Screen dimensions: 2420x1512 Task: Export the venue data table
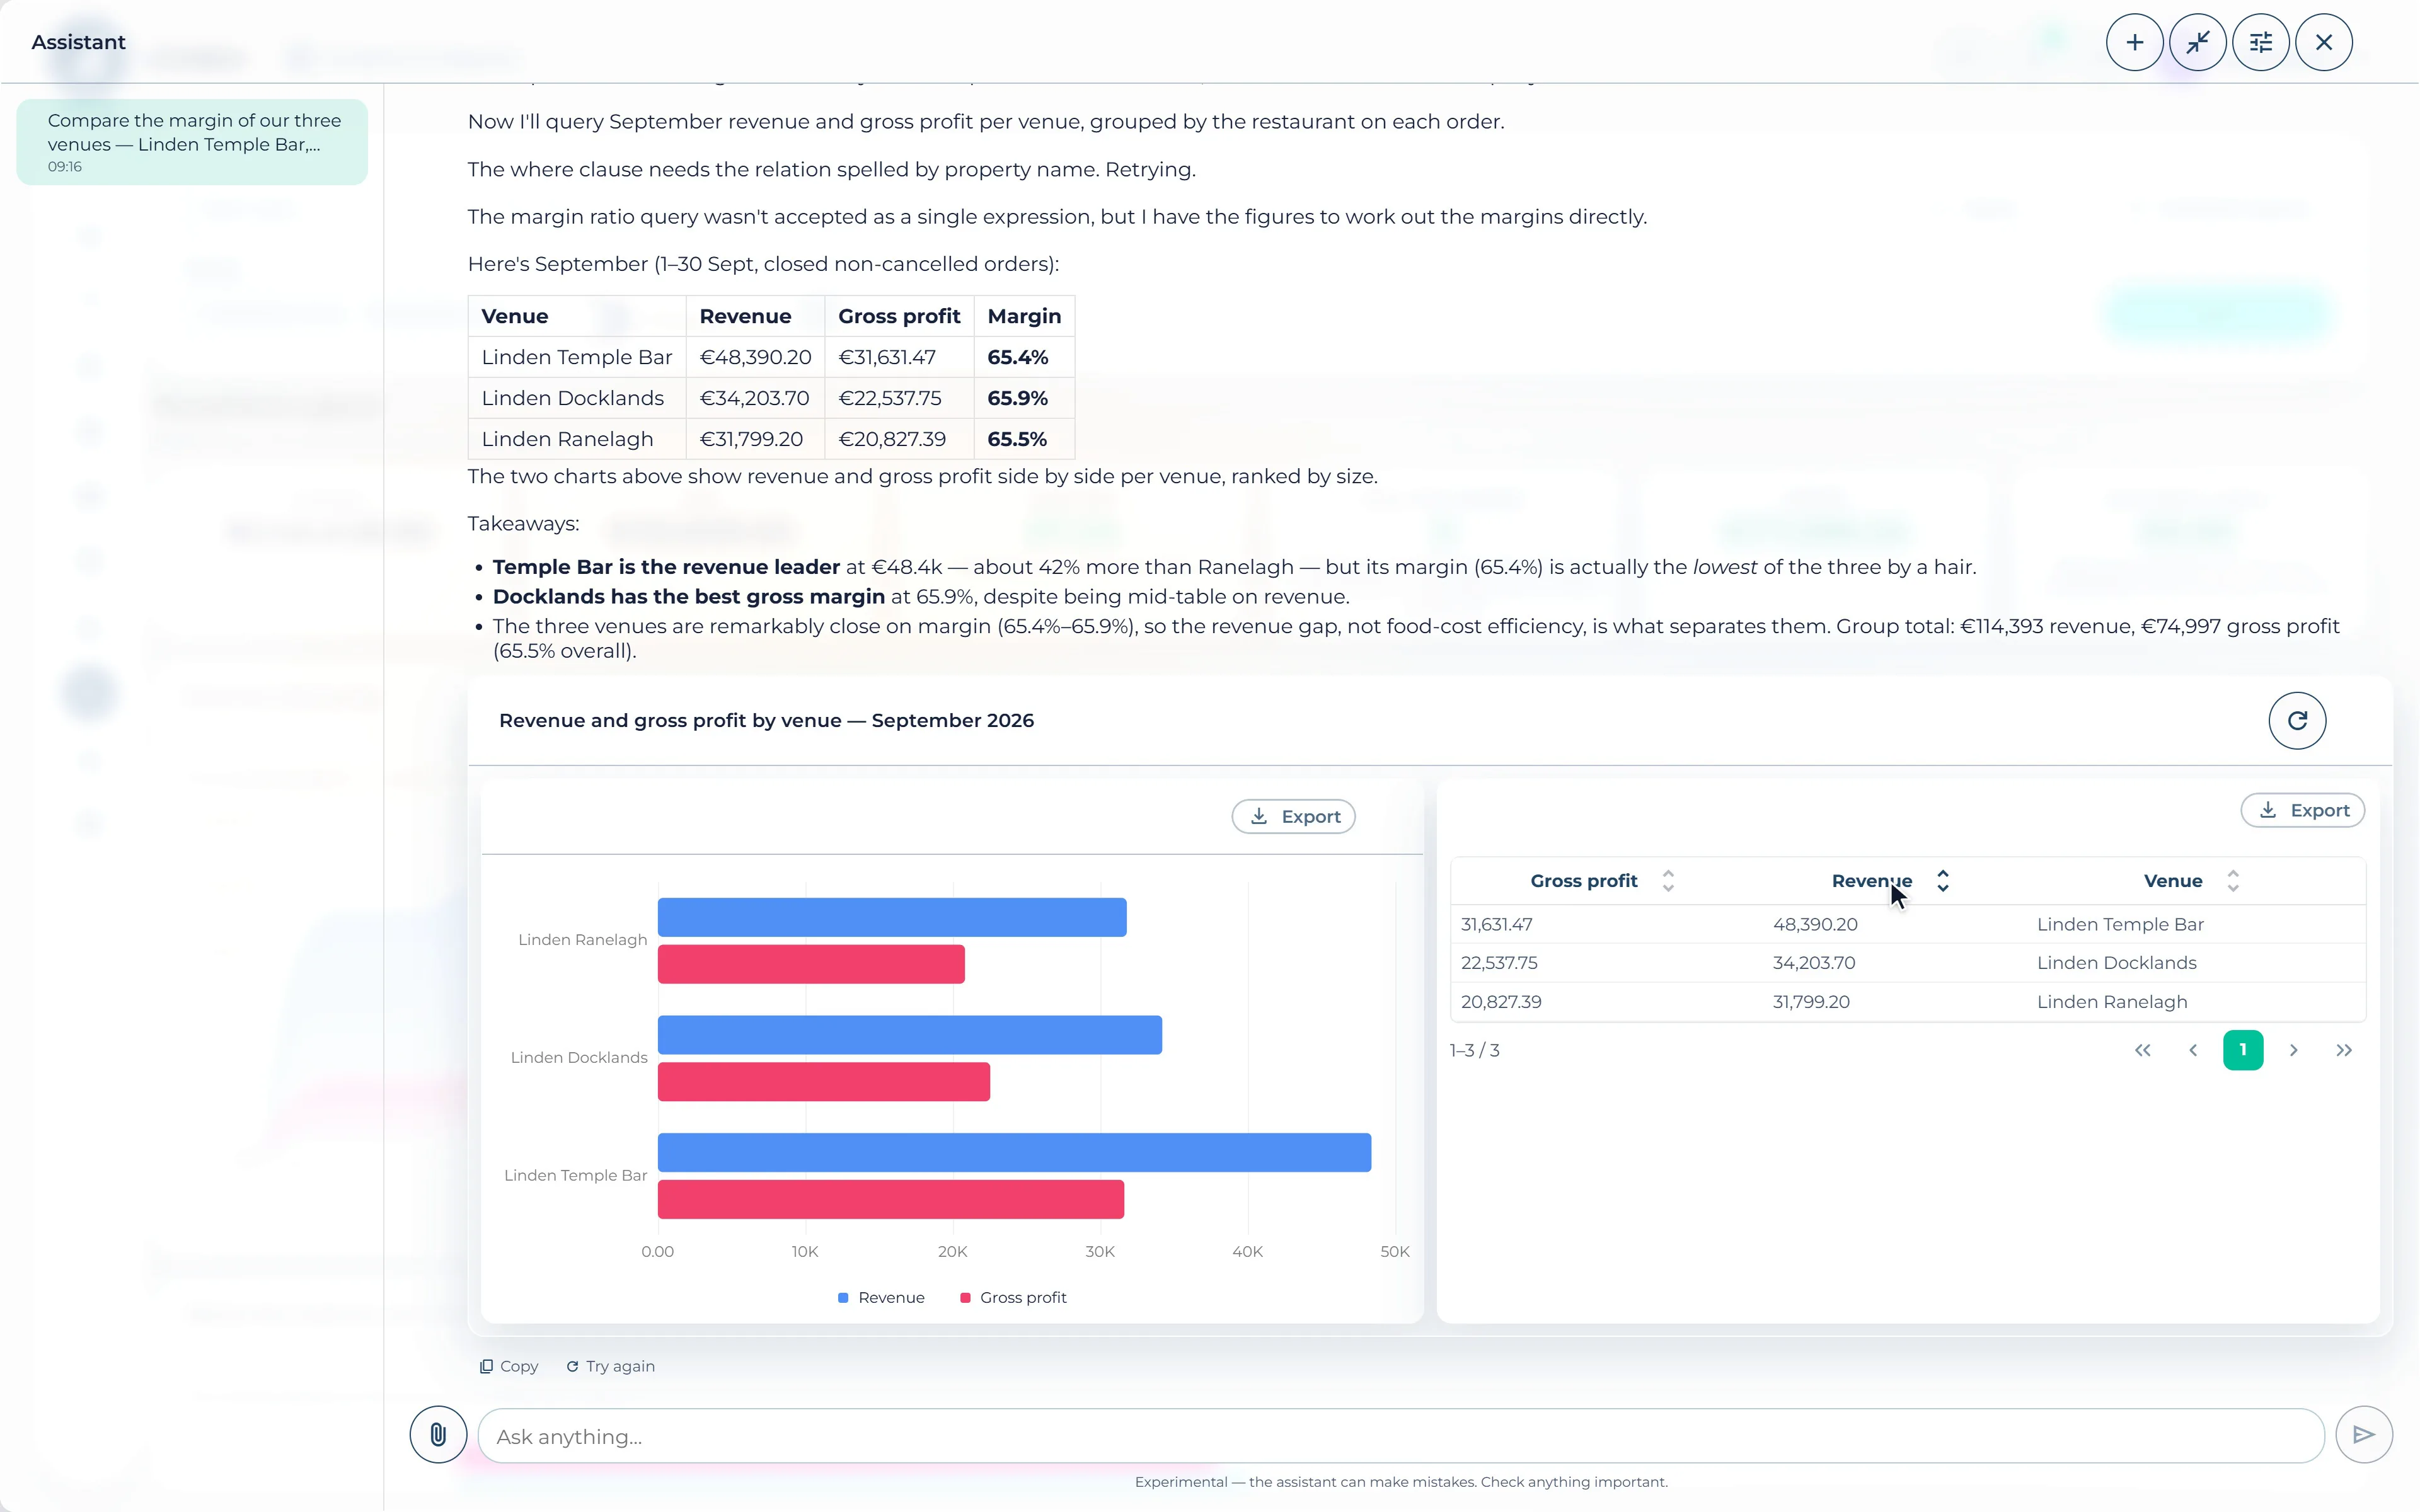pos(2302,810)
